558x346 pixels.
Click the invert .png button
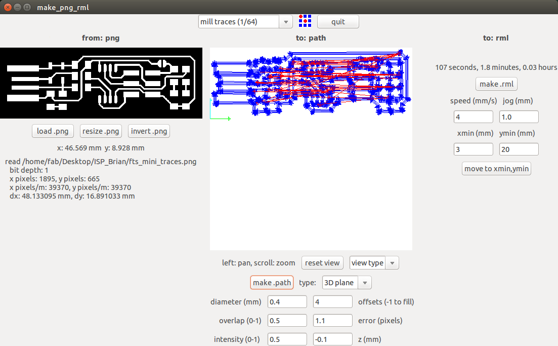[149, 131]
